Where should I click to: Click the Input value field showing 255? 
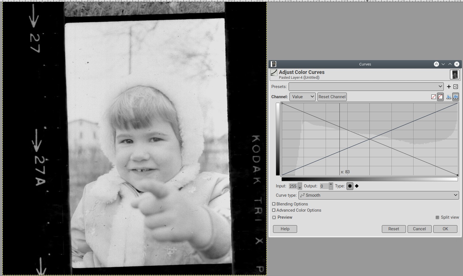(293, 186)
